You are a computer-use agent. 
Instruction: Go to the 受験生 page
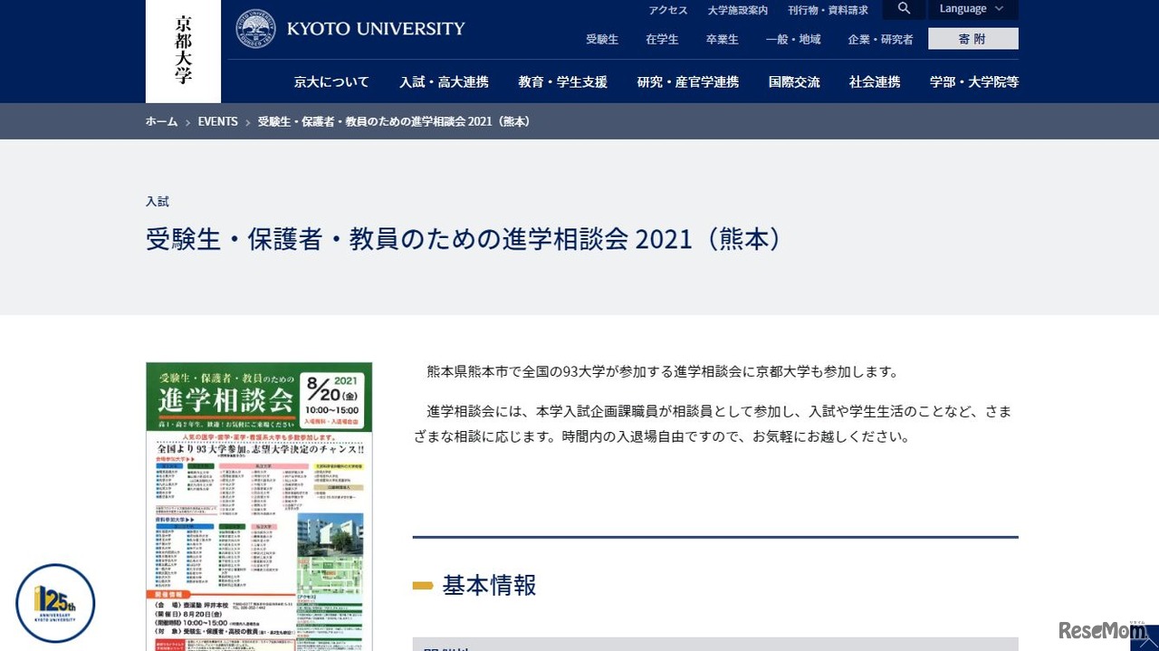coord(602,40)
